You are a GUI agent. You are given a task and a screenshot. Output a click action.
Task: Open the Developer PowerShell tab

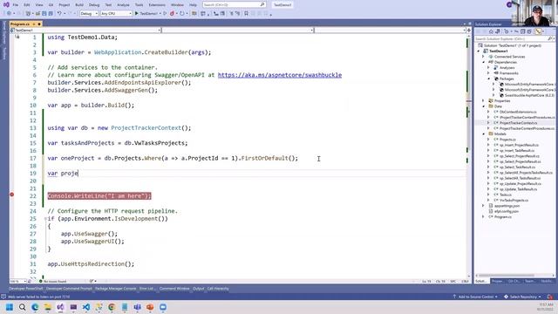pos(25,289)
